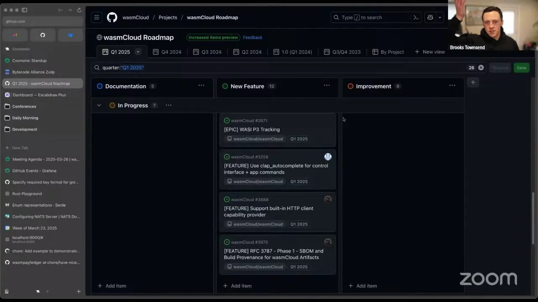Image resolution: width=538 pixels, height=302 pixels.
Task: Open Bytecode Alliance Zulip sidebar tab
Action: tap(42, 72)
